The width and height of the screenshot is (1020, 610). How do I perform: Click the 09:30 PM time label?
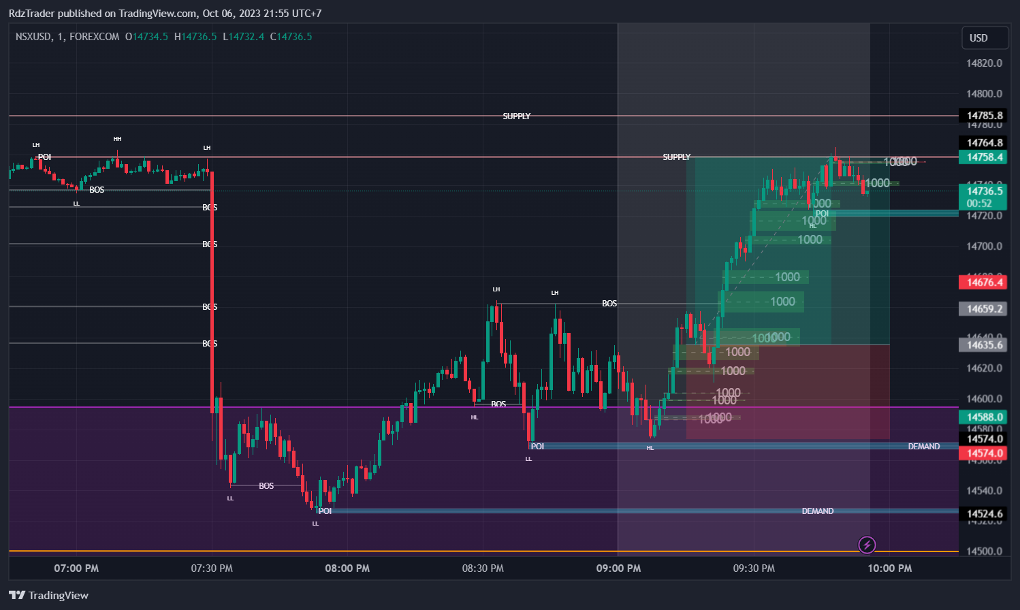click(x=754, y=568)
